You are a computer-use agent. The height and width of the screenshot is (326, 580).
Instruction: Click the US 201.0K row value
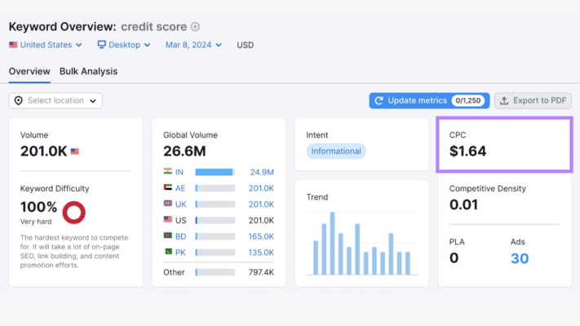pyautogui.click(x=261, y=220)
